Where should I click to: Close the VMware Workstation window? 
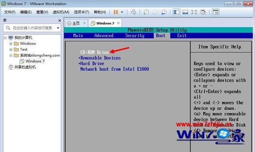coord(248,4)
